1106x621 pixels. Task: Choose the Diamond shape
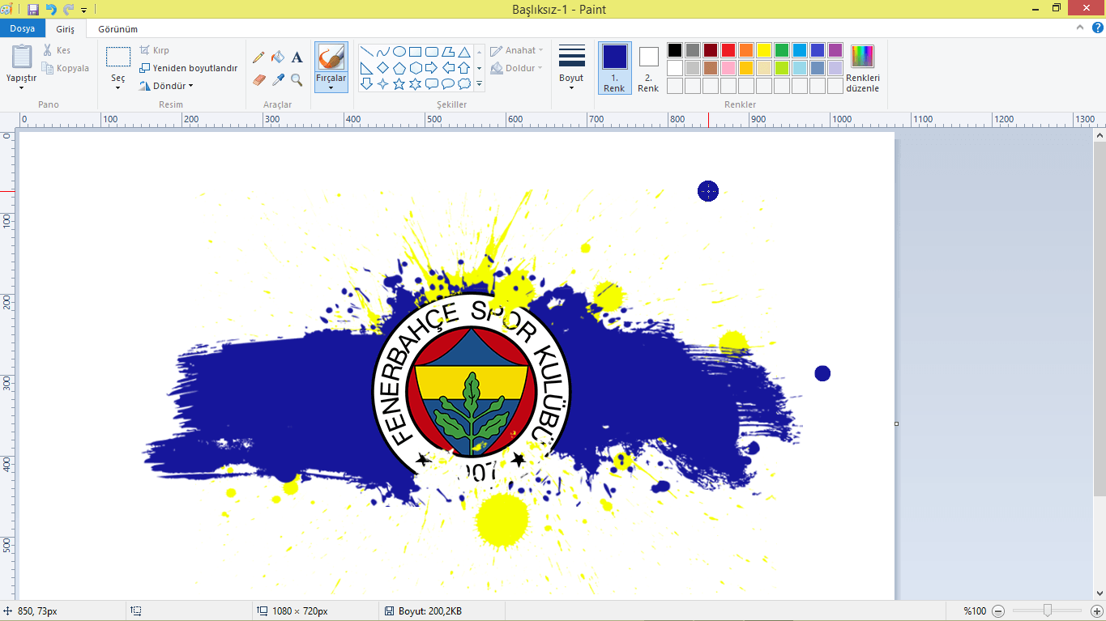point(383,67)
